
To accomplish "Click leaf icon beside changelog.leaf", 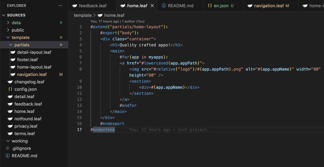I will [x=10, y=82].
